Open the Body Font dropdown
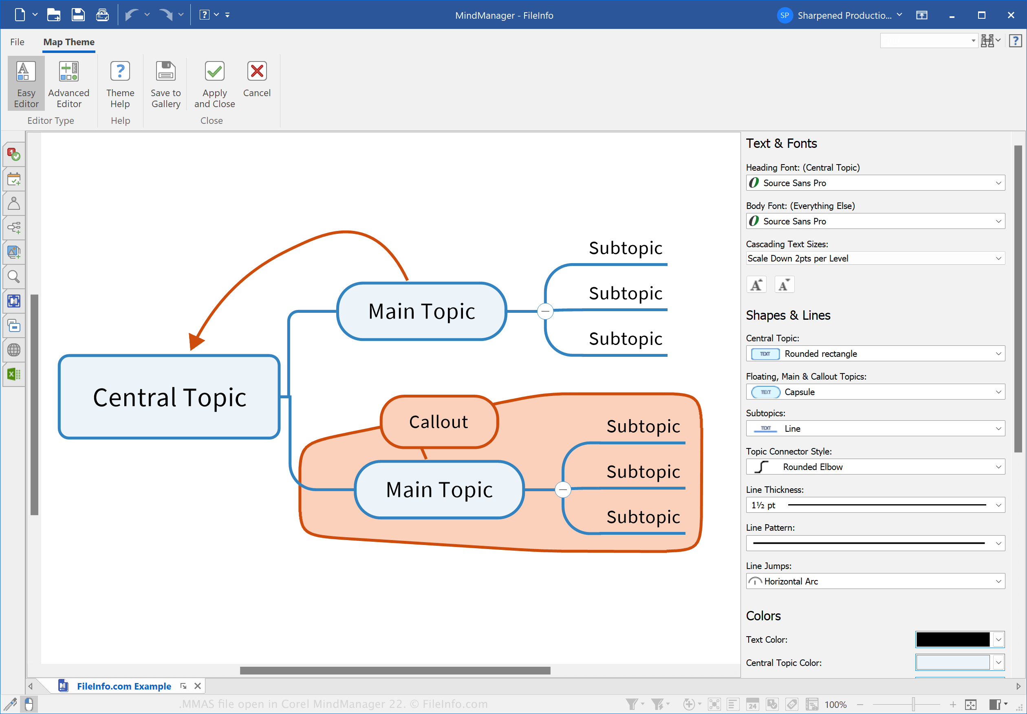Image resolution: width=1027 pixels, height=714 pixels. point(875,221)
